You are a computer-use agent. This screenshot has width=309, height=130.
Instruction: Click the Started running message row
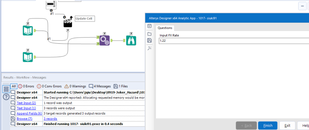click(x=78, y=92)
